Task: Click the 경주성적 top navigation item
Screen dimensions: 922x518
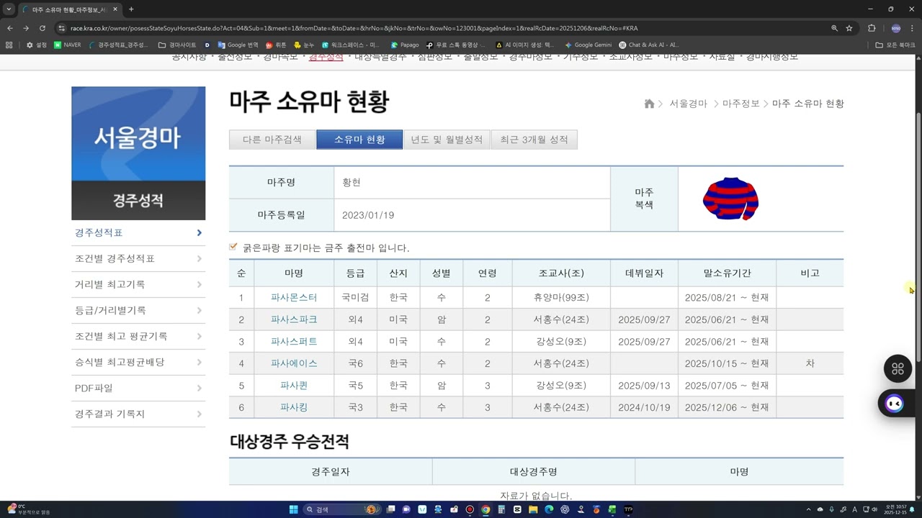Action: point(326,57)
